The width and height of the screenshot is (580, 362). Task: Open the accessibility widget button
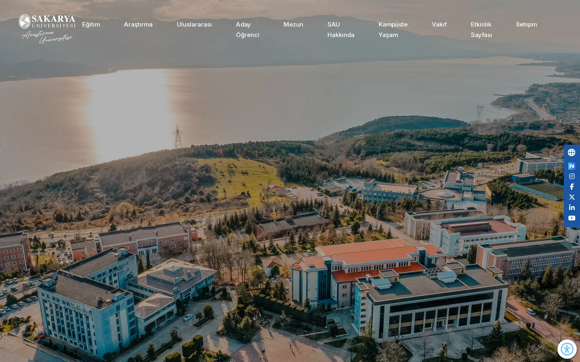coord(567,349)
